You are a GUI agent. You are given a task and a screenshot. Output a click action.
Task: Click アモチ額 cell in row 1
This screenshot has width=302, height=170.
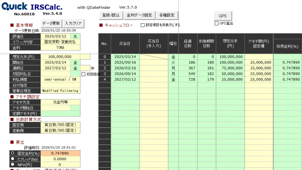(259, 62)
